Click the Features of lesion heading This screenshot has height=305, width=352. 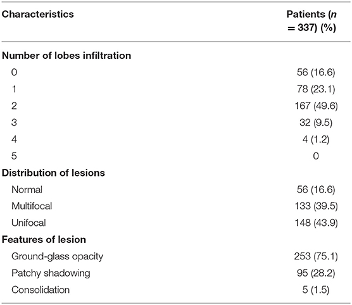[x=44, y=240]
